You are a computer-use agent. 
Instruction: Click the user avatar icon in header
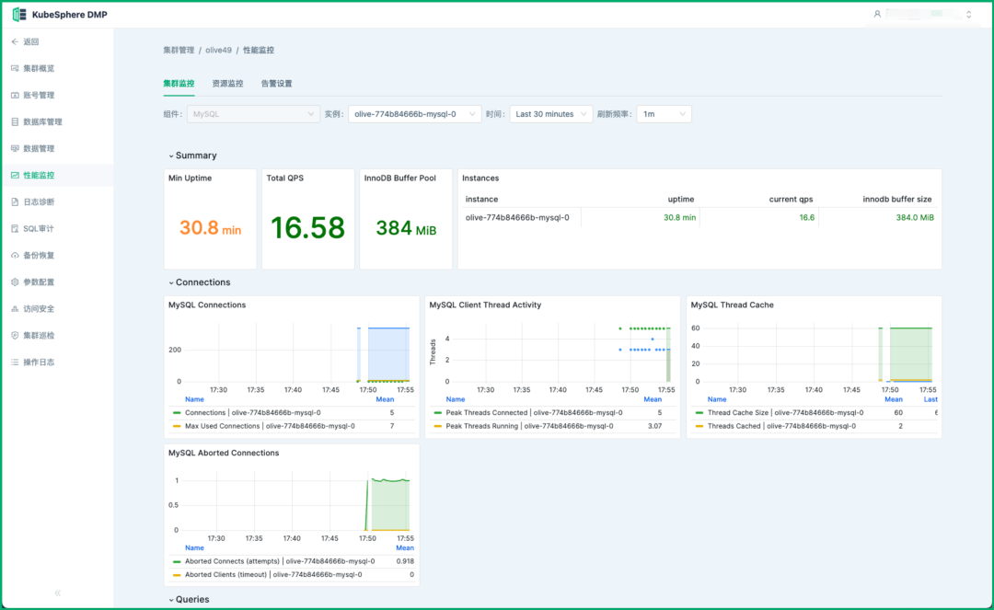877,14
